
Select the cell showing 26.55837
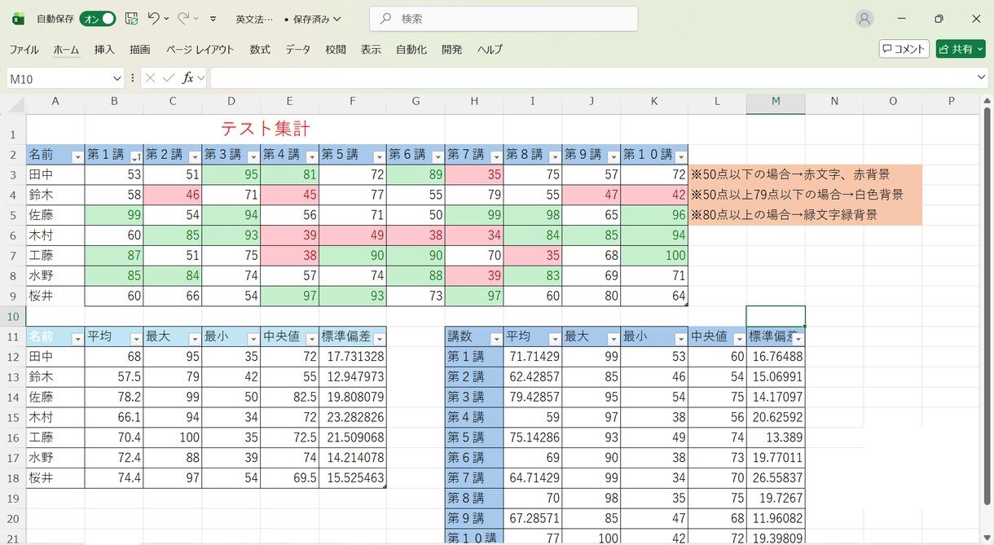776,477
